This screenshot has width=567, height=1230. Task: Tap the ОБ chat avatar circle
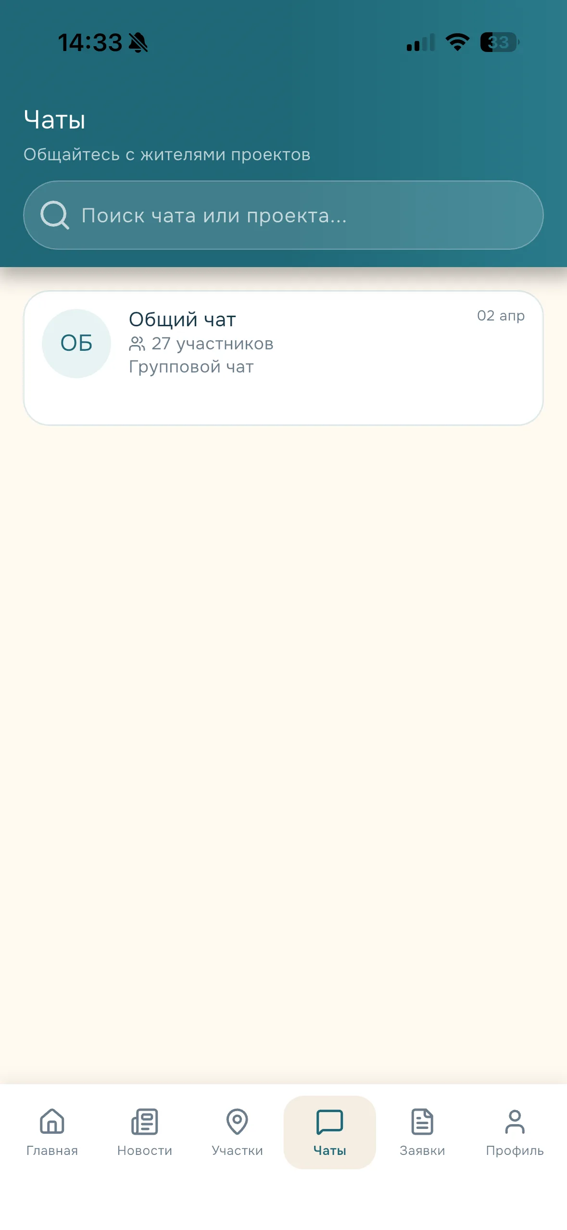click(76, 343)
